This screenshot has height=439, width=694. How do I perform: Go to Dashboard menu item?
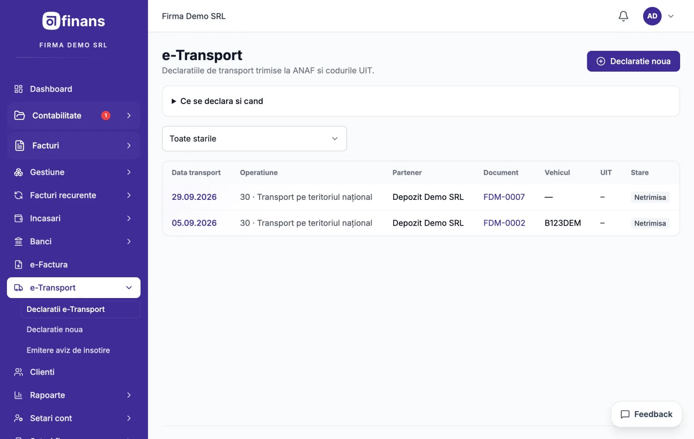click(x=74, y=89)
